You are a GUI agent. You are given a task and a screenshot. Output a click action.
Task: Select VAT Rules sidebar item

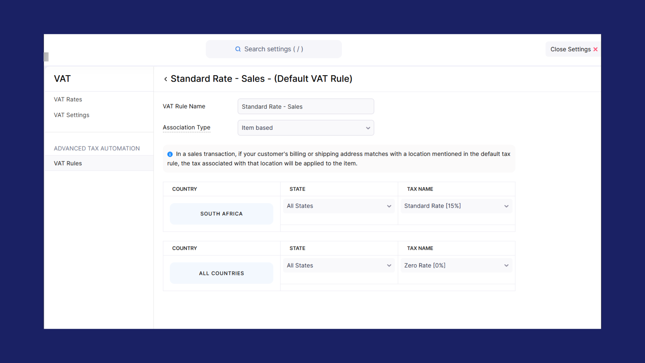tap(68, 163)
